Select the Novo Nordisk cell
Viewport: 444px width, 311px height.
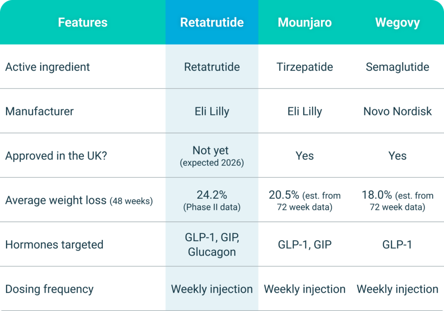click(x=397, y=111)
